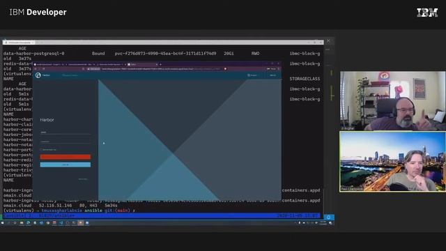
Task: Click the blue Log In button
Action: (x=66, y=165)
